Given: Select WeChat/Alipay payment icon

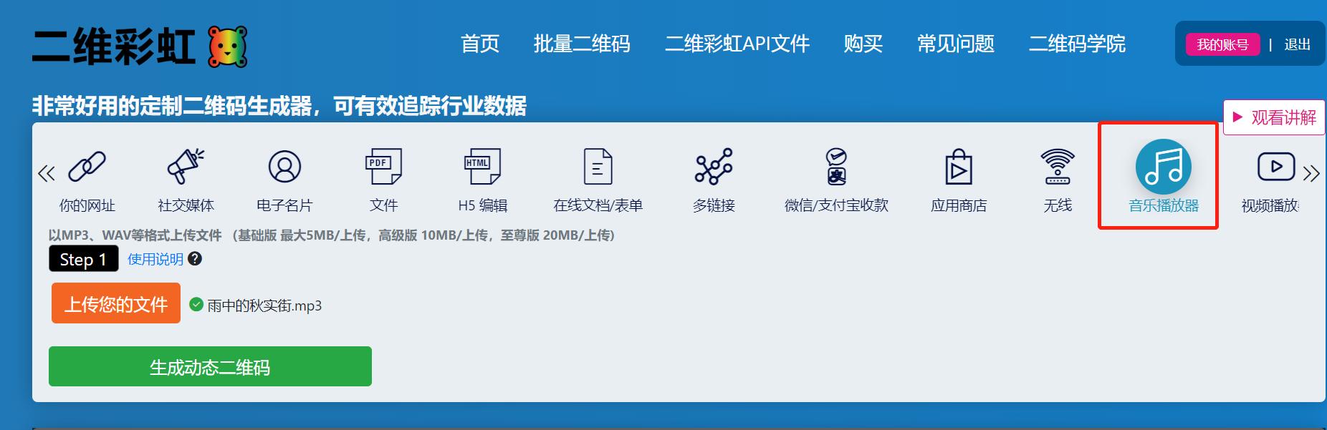Looking at the screenshot, I should coord(836,168).
